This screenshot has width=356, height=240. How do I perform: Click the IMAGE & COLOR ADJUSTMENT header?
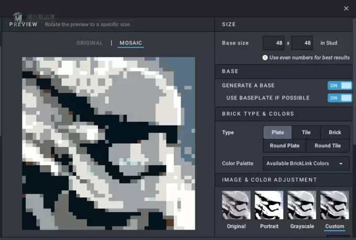269,180
